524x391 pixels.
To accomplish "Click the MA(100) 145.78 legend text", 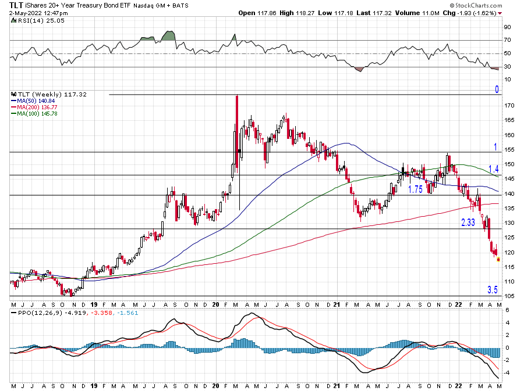I will coord(37,114).
